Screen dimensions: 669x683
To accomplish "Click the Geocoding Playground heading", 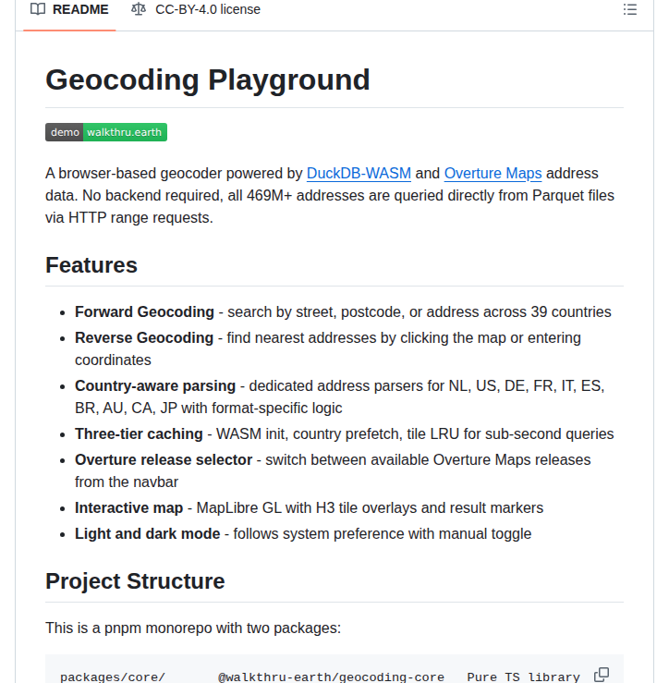I will (x=208, y=80).
